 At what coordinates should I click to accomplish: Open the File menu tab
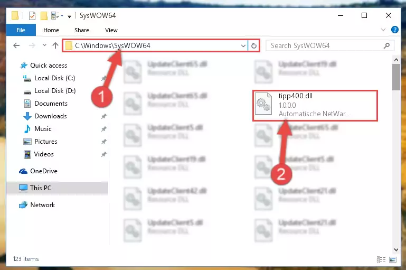21,30
